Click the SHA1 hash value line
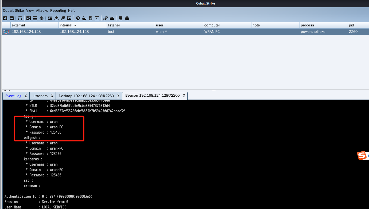The image size is (369, 209). pos(75,111)
